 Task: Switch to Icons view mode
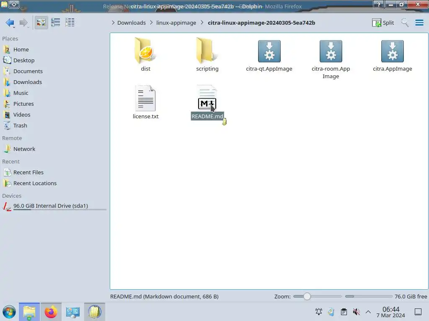41,23
